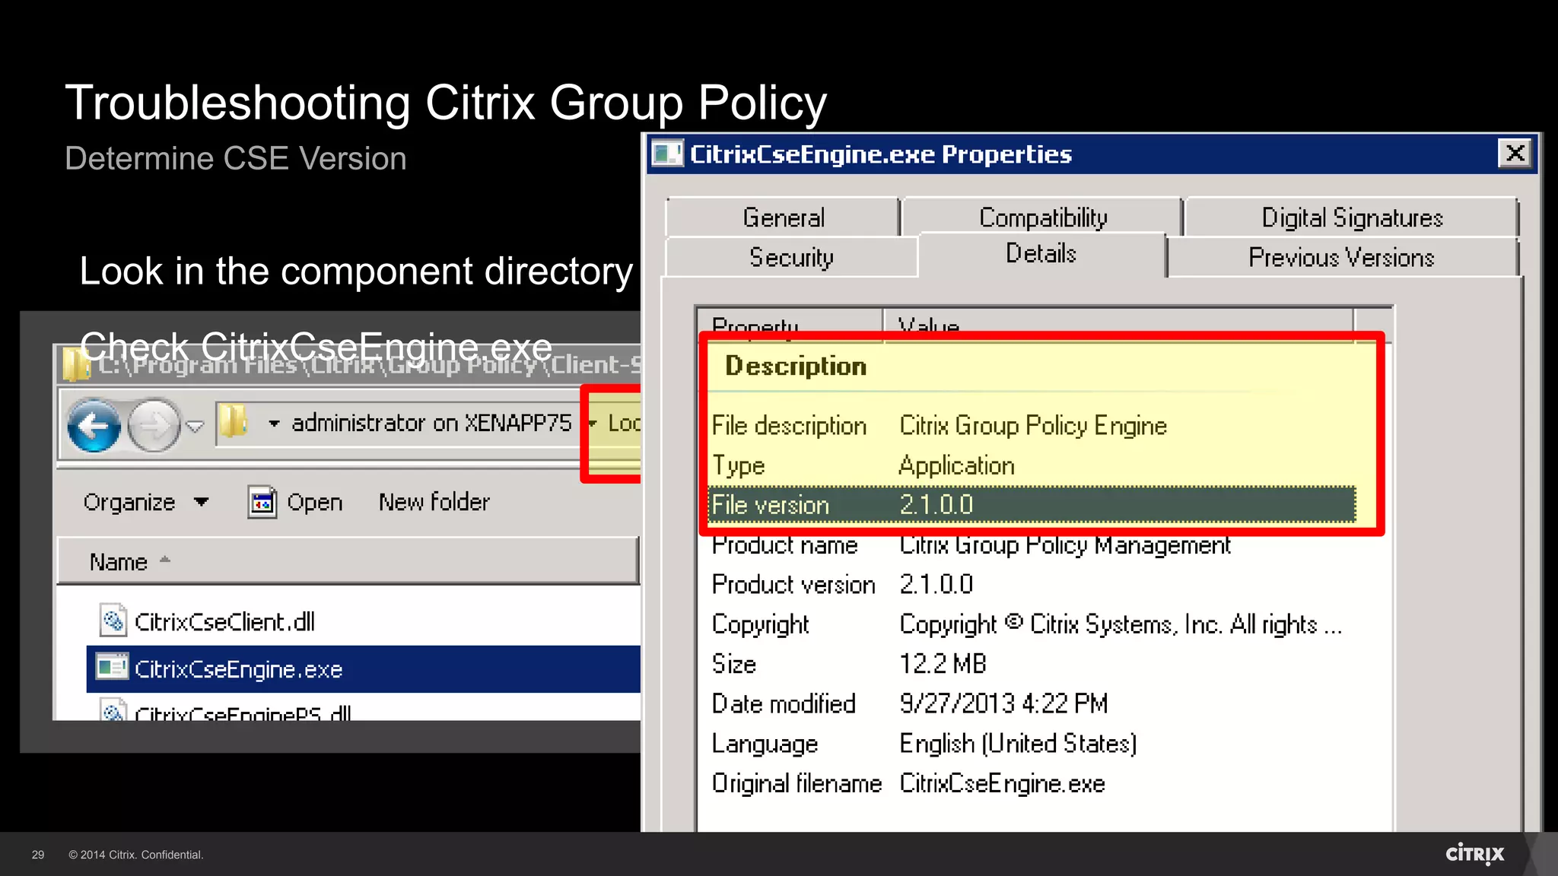The height and width of the screenshot is (876, 1558).
Task: Click the Open icon in Explorer toolbar
Action: point(262,502)
